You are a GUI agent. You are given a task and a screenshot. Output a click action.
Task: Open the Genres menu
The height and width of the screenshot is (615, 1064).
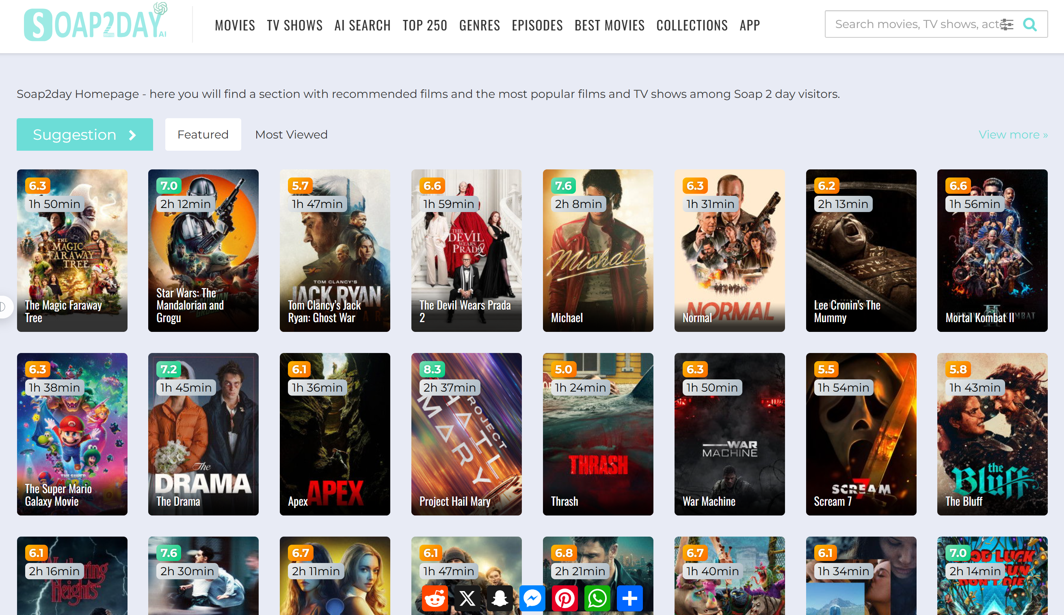click(480, 25)
